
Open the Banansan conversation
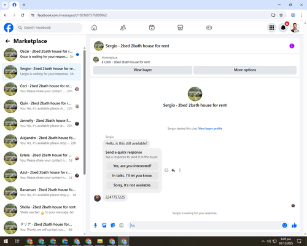41,192
